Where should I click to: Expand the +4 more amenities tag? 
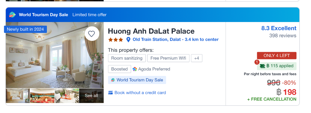click(x=196, y=58)
